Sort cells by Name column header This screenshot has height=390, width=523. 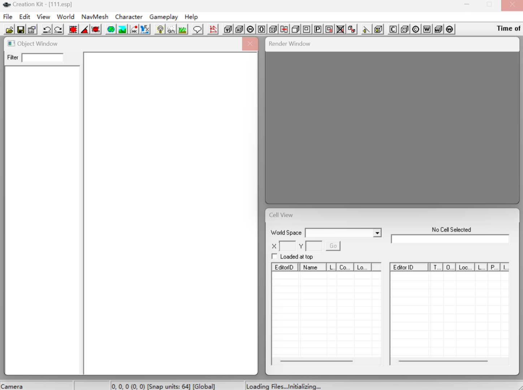point(313,267)
